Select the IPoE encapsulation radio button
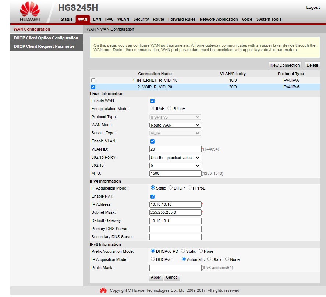This screenshot has width=326, height=297. [153, 108]
